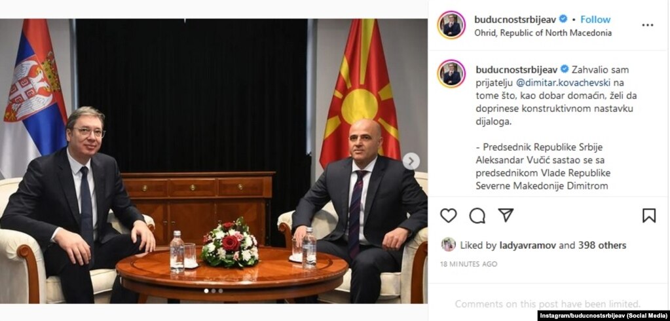Click the 18 minutes ago timestamp
This screenshot has height=321, width=670.
pos(469,264)
